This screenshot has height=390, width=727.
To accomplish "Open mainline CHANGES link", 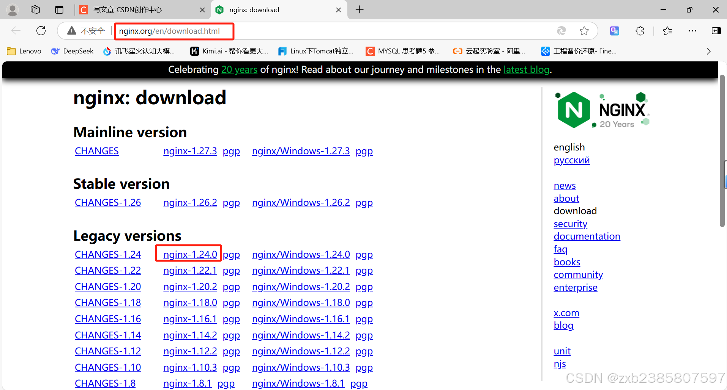I will pos(97,151).
